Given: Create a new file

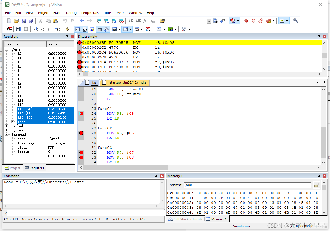Looking at the screenshot, I should pos(9,21).
